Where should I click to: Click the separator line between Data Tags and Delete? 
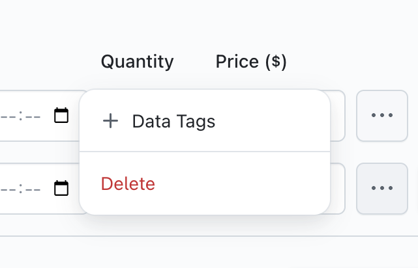tap(204, 152)
